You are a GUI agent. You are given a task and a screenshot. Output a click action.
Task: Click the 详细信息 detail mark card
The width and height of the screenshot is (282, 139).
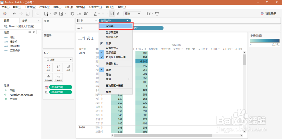tap(49, 78)
